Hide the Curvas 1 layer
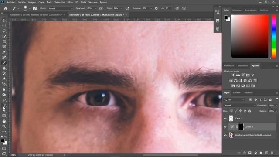This screenshot has width=279, height=157. (225, 127)
